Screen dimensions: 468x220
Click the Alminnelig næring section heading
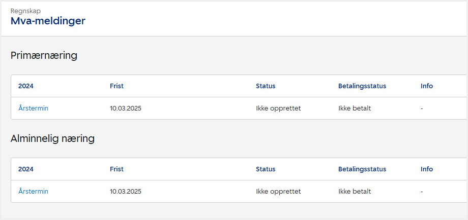(52, 138)
